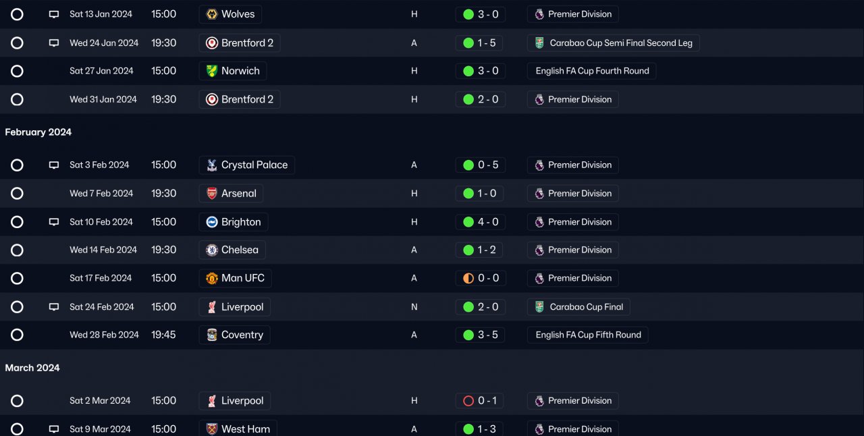Click the Man UFC club crest
This screenshot has width=864, height=436.
212,278
